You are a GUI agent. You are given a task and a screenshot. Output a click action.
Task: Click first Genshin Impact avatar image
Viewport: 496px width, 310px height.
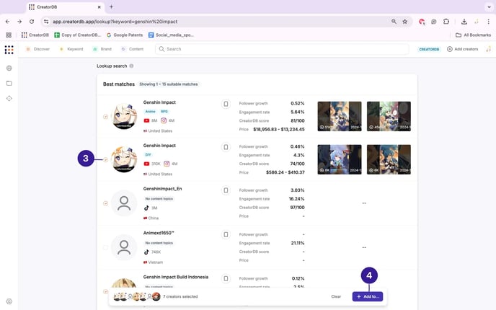125,116
